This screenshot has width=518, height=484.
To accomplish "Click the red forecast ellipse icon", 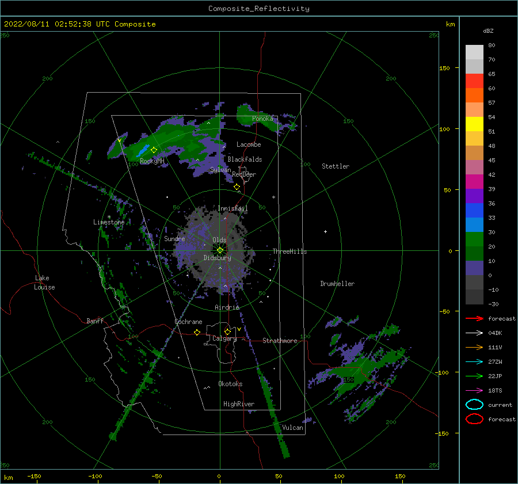I will click(x=474, y=419).
